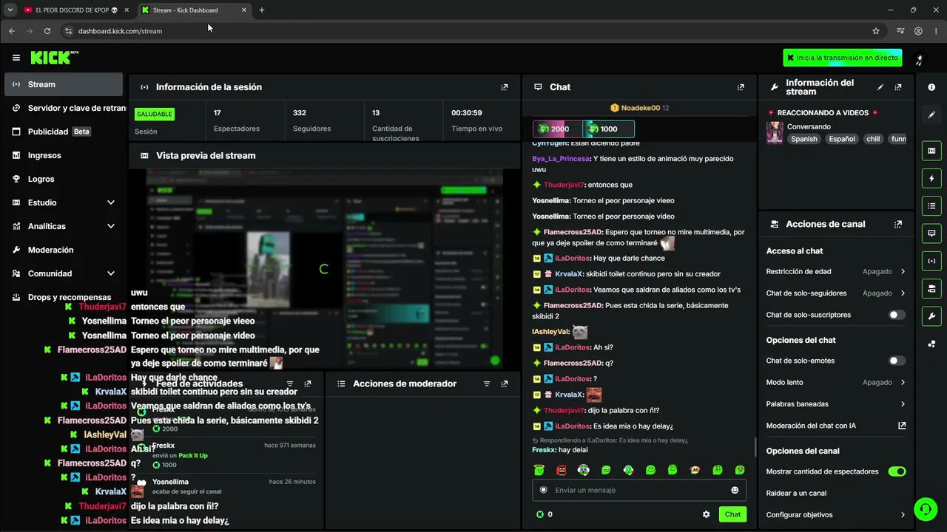Click Inicia la transmisión en directo
This screenshot has width=947, height=532.
pyautogui.click(x=843, y=58)
